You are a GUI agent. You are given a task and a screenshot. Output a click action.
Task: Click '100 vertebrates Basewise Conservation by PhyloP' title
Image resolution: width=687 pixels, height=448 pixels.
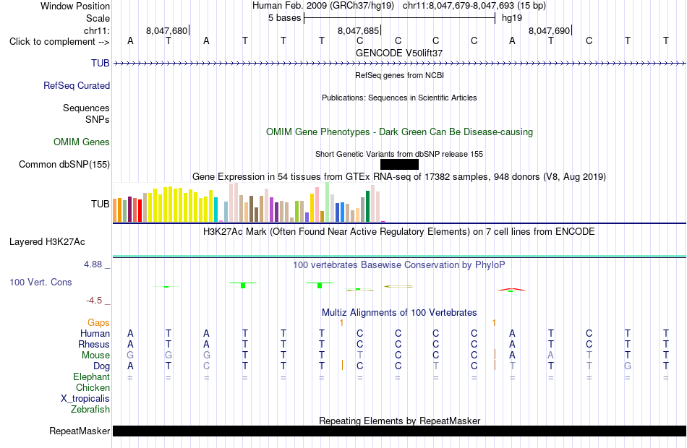399,265
